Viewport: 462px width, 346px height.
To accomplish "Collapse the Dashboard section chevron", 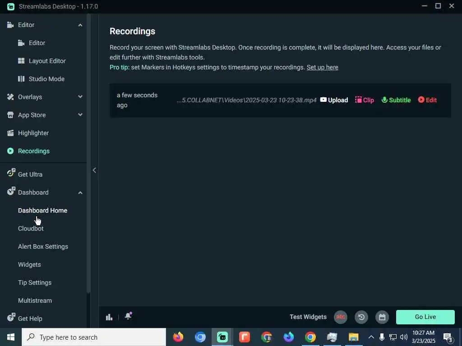I will [80, 193].
